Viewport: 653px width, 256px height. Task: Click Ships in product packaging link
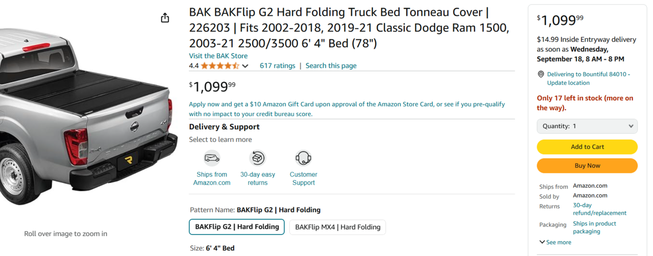(594, 227)
